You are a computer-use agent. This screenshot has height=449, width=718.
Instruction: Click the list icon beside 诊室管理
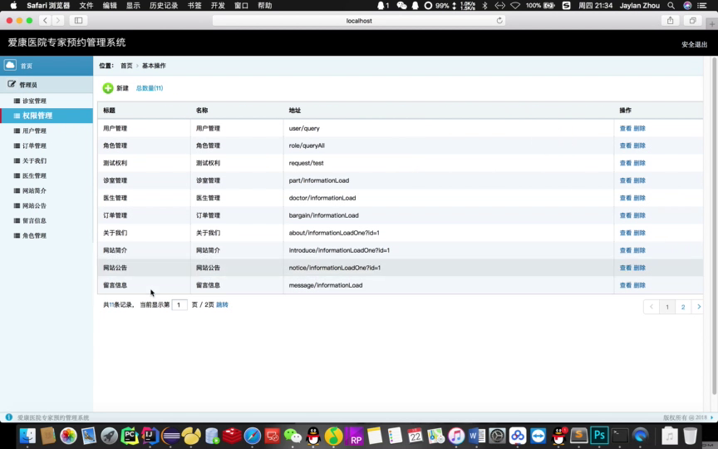[17, 101]
